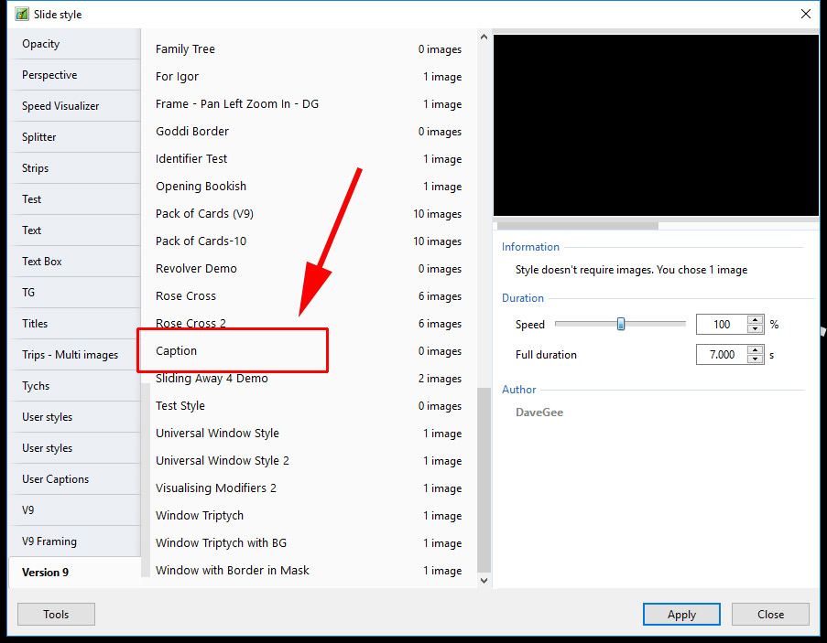Click the style list scrollbar thumb
Viewport: 827px width, 643px height.
click(484, 480)
